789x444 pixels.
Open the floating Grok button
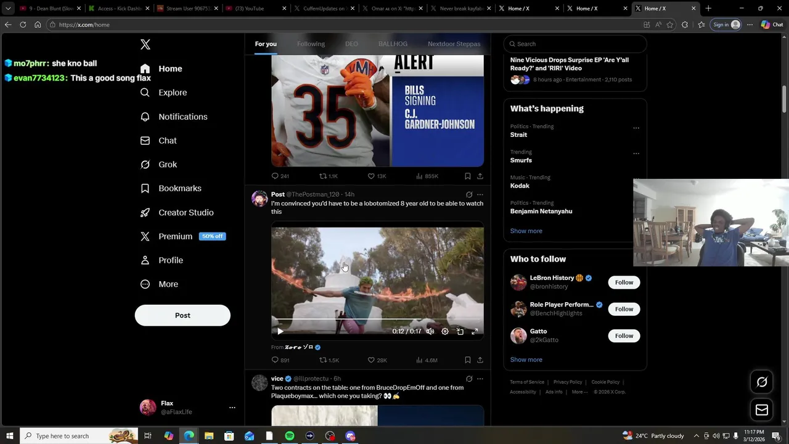click(x=762, y=382)
